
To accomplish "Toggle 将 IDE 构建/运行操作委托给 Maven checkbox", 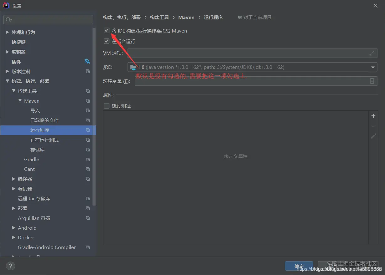I will 107,31.
